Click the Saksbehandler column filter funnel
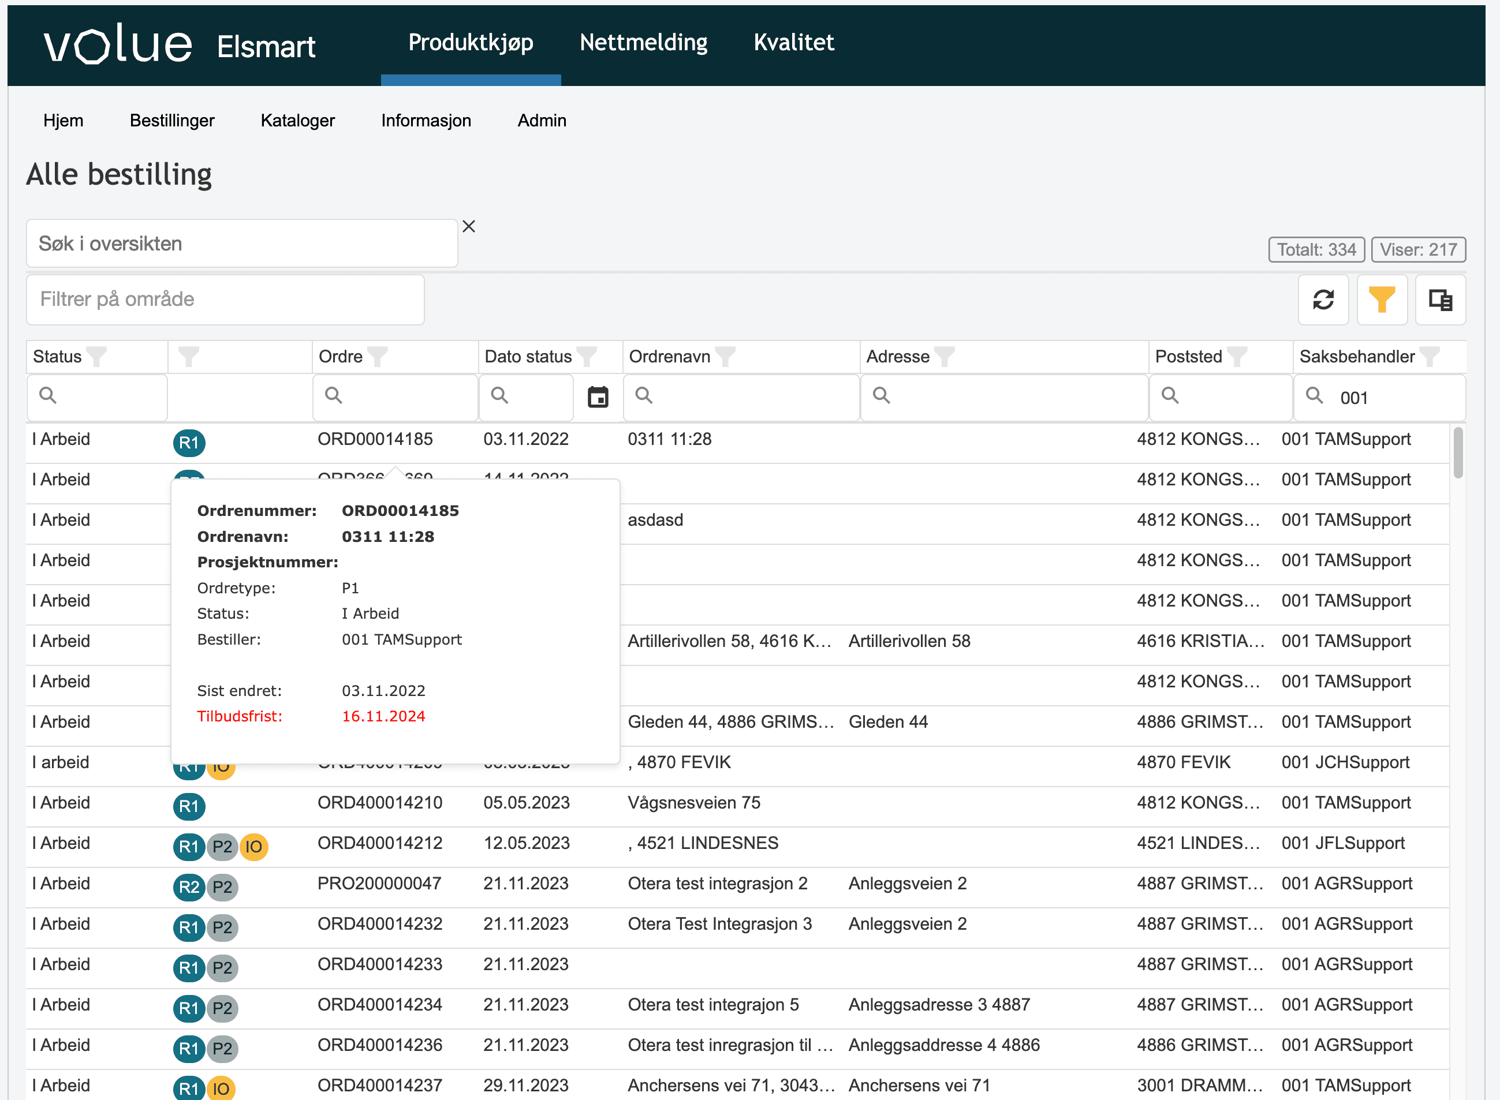 click(1430, 357)
